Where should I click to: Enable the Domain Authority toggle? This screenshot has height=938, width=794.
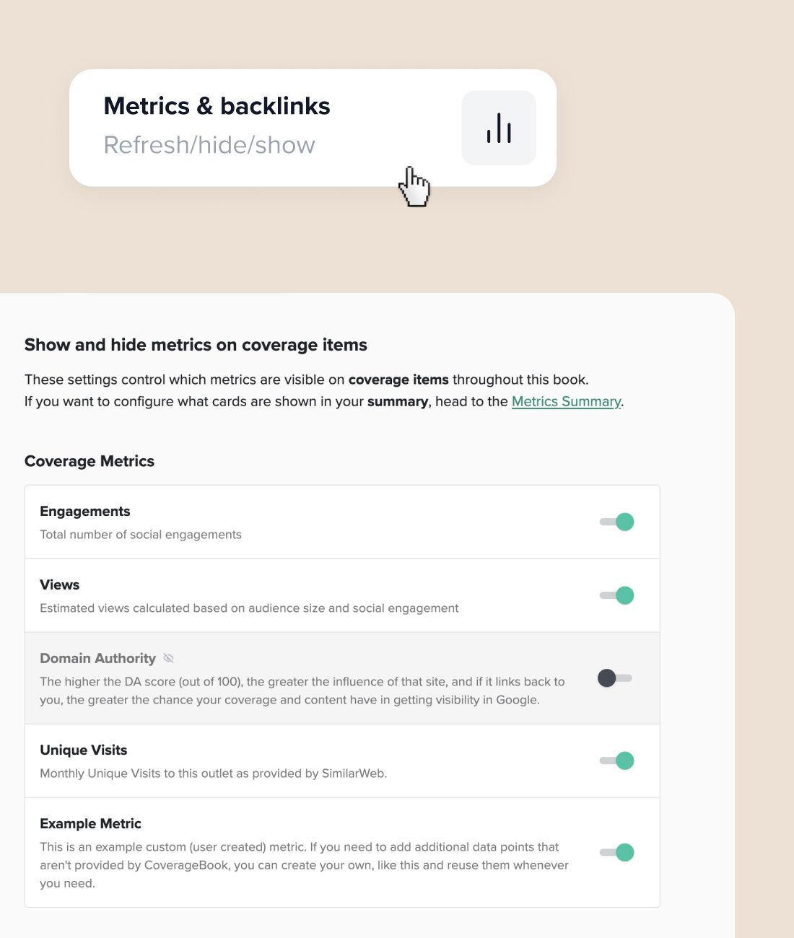point(615,678)
